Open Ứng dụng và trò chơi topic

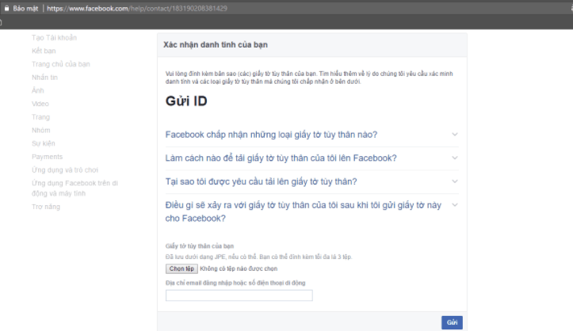(x=65, y=169)
